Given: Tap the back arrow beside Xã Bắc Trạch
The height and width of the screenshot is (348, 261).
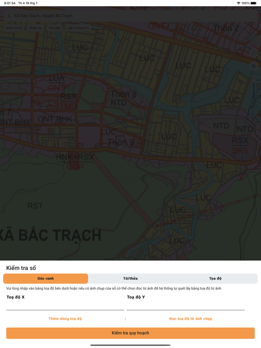Looking at the screenshot, I should [x=9, y=16].
